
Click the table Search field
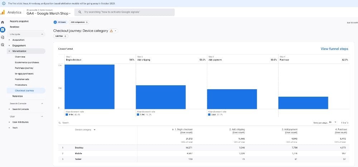click(x=65, y=123)
